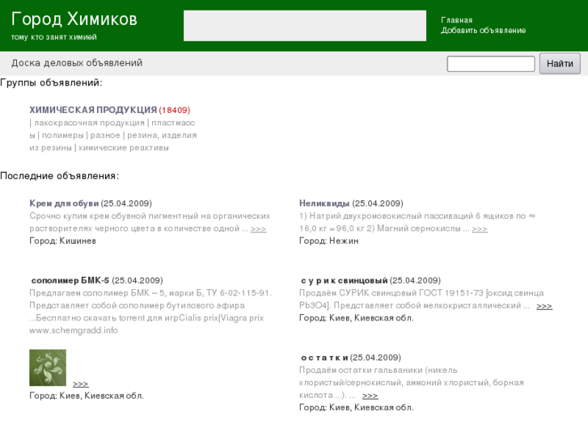
Task: Click the (18409) listing count
Action: [x=175, y=110]
